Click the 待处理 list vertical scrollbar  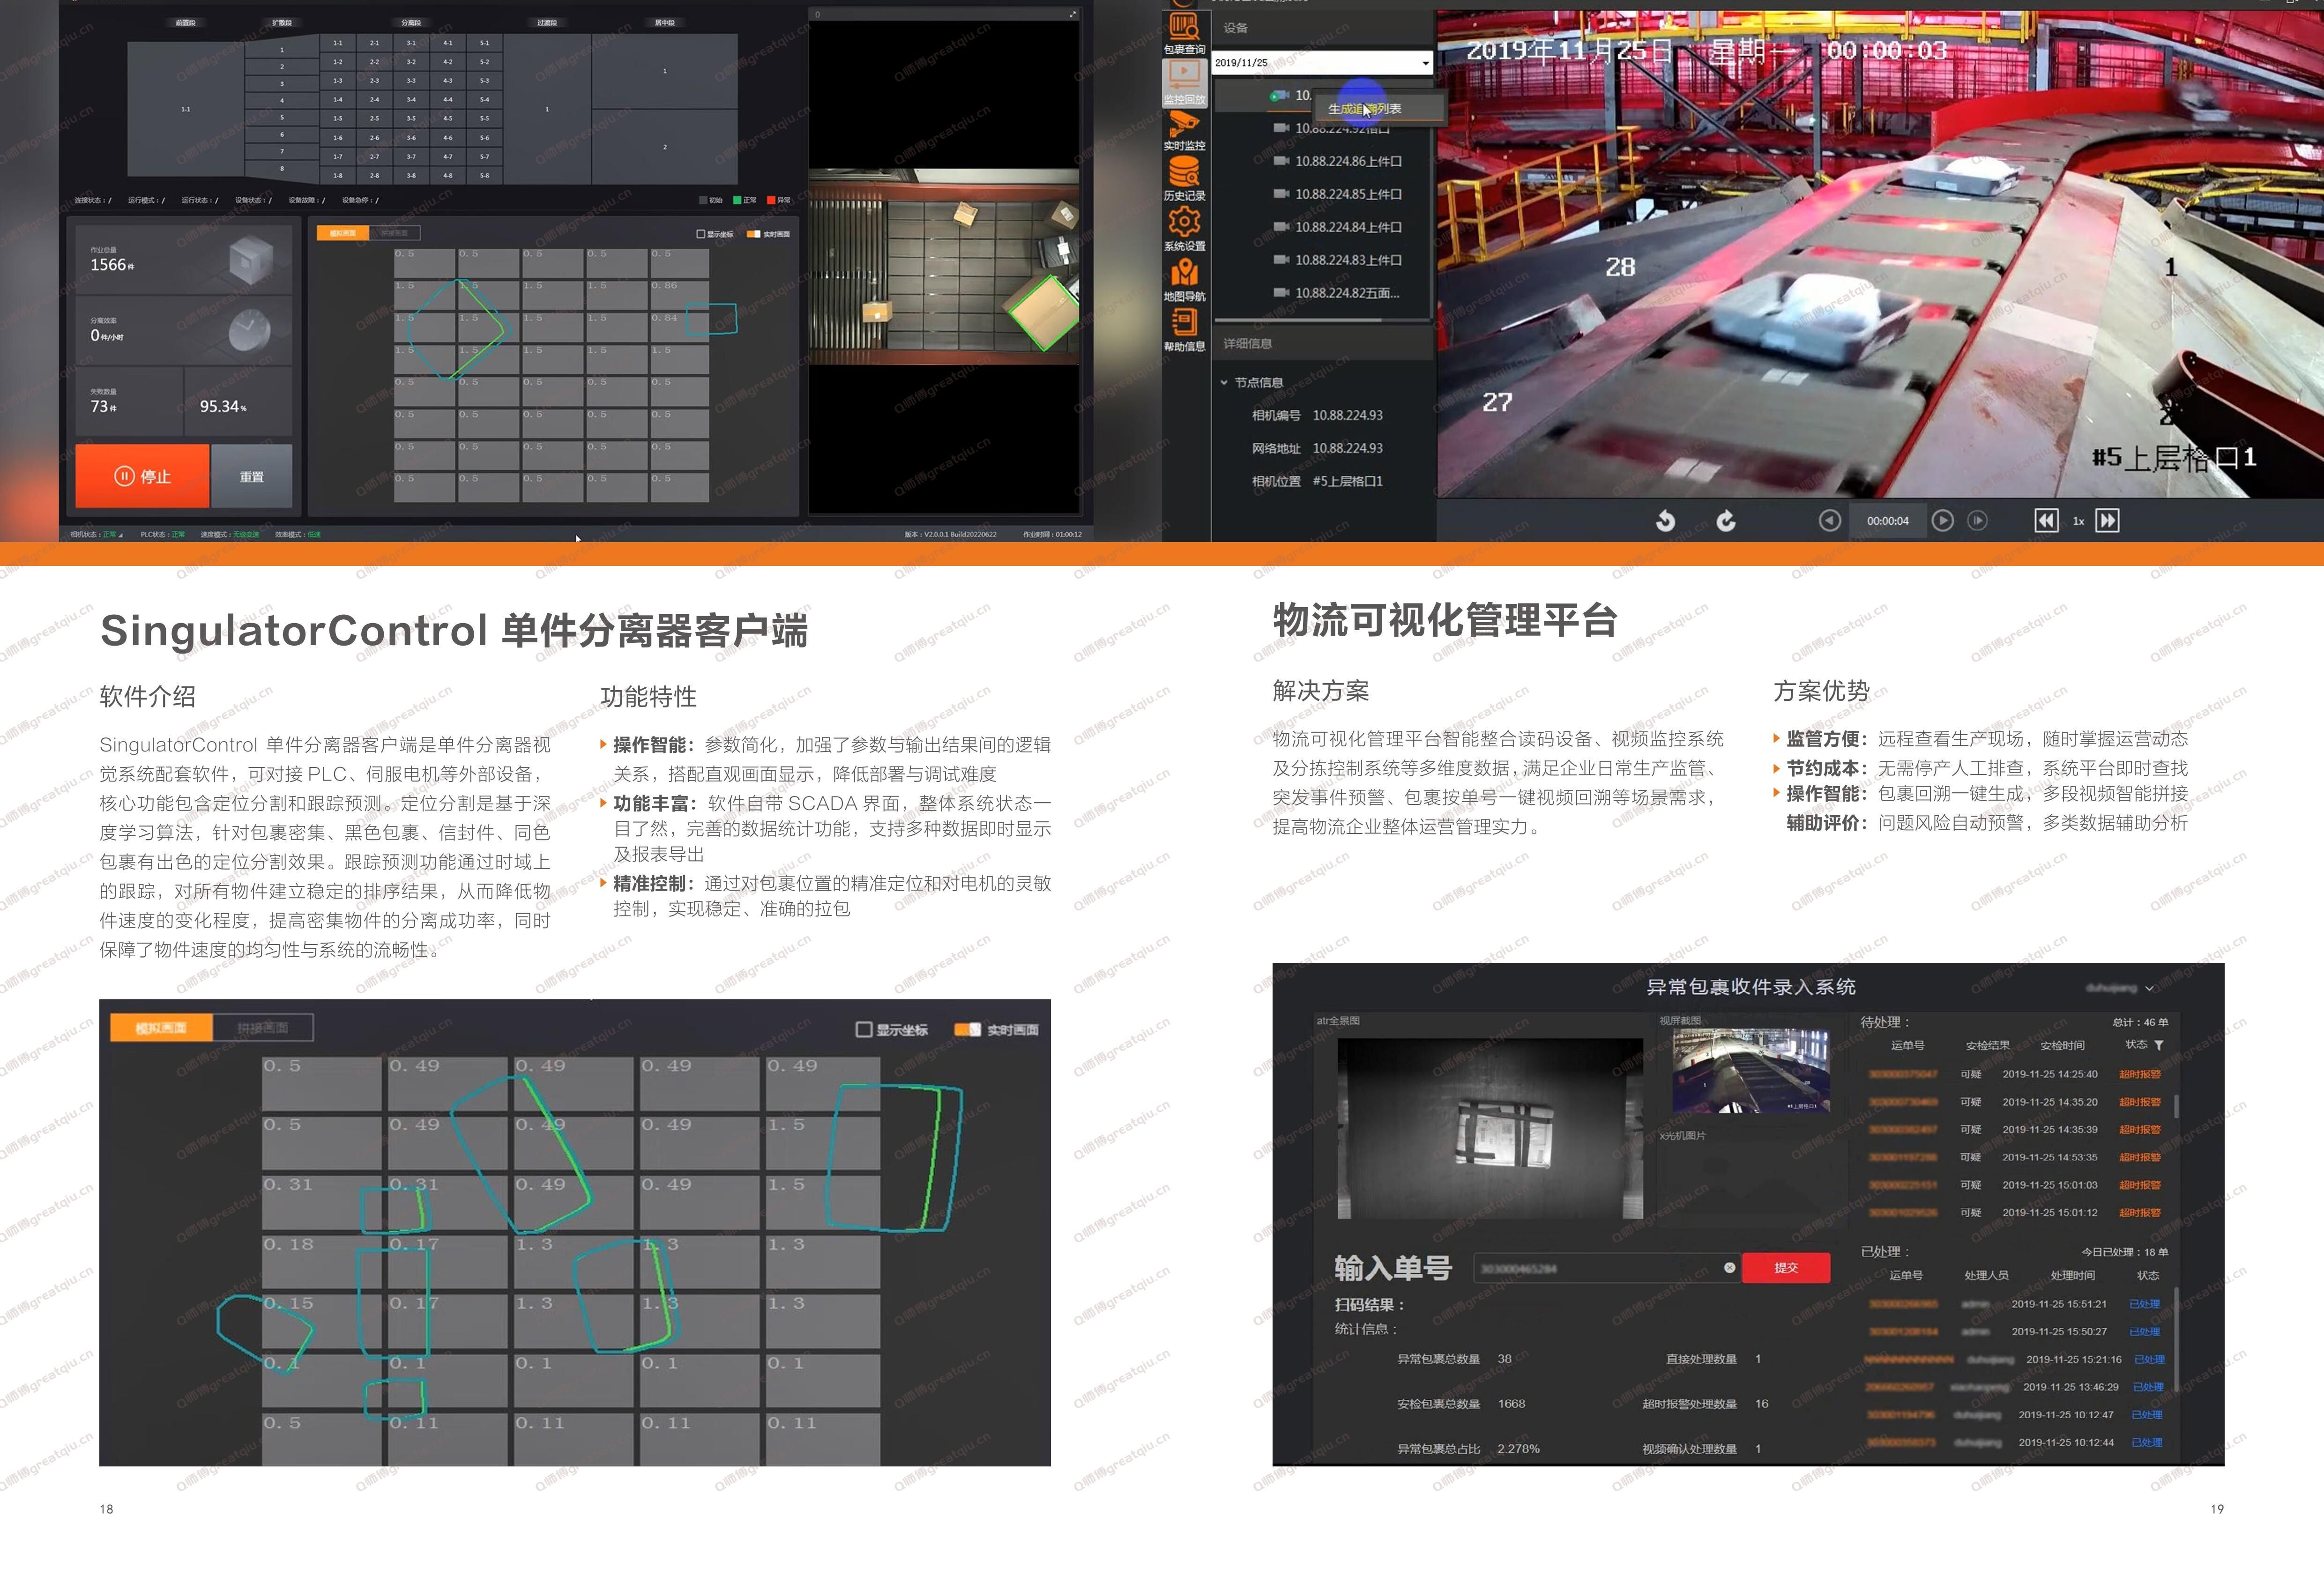click(x=2176, y=1106)
